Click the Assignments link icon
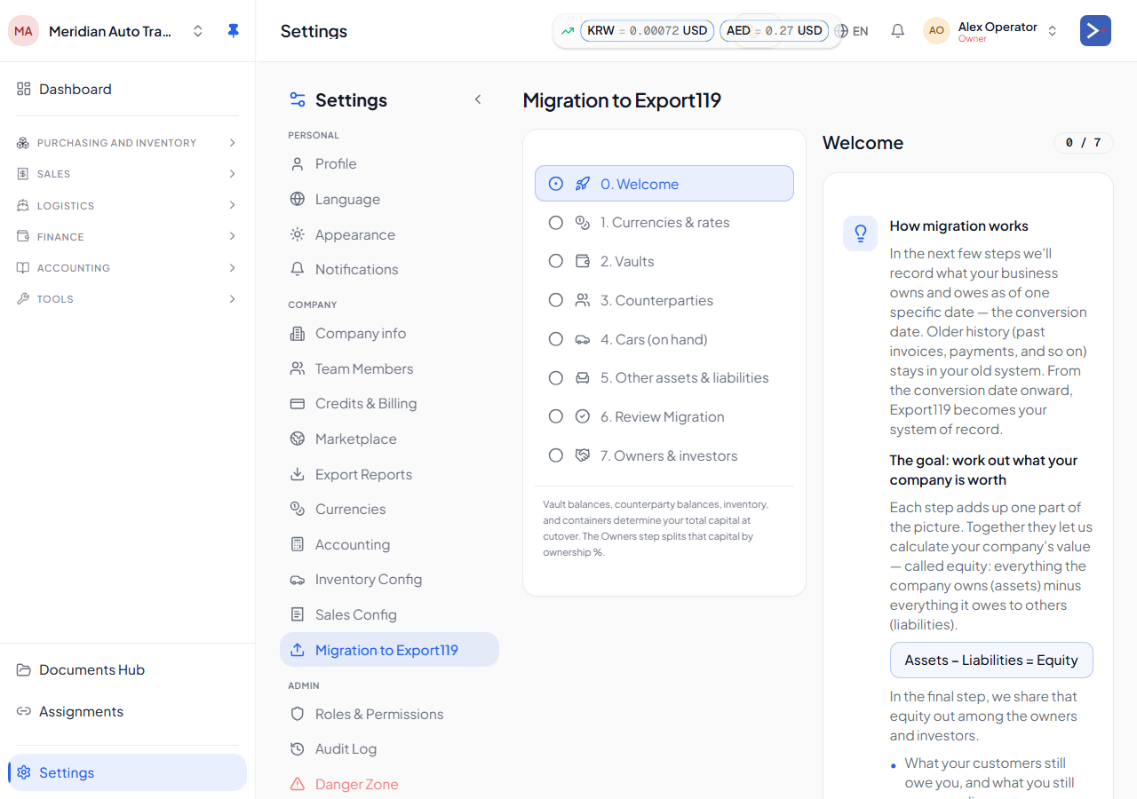Screen dimensions: 1137x799 click(x=24, y=712)
